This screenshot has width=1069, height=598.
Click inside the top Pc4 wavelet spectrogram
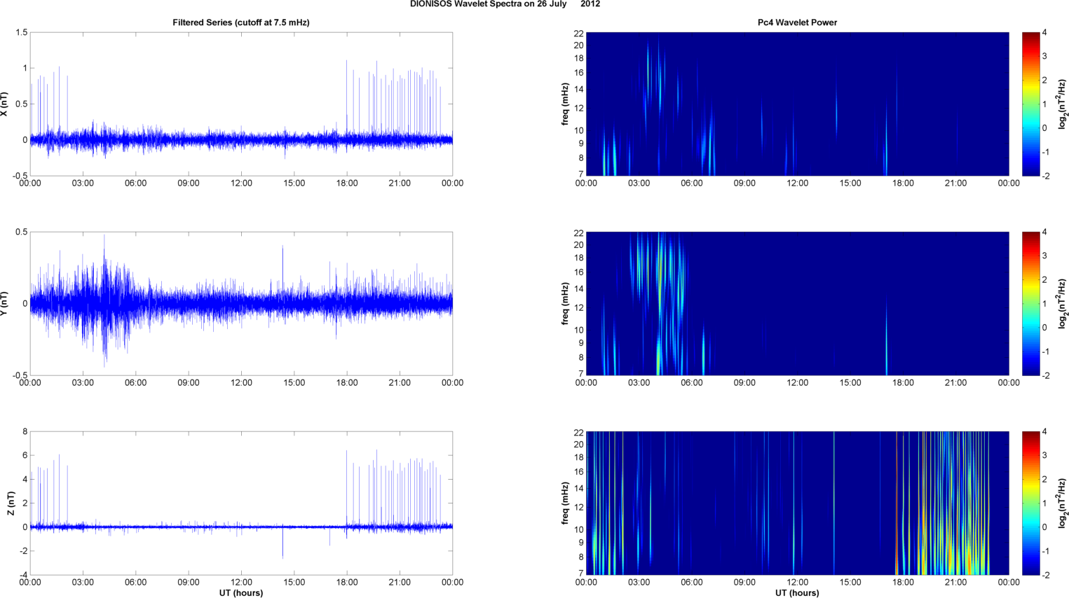(797, 104)
